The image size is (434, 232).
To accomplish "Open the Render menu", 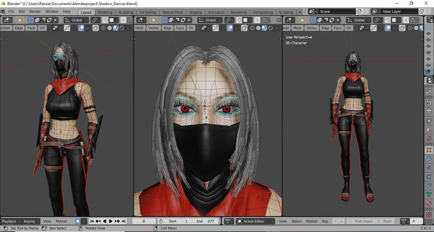I will coord(35,11).
